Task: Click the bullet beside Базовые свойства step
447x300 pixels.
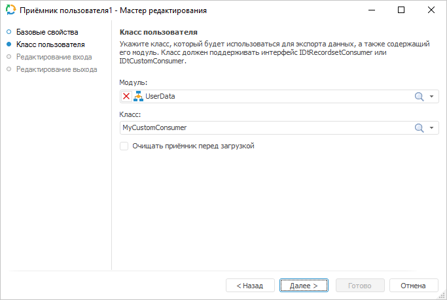Action: tap(9, 32)
